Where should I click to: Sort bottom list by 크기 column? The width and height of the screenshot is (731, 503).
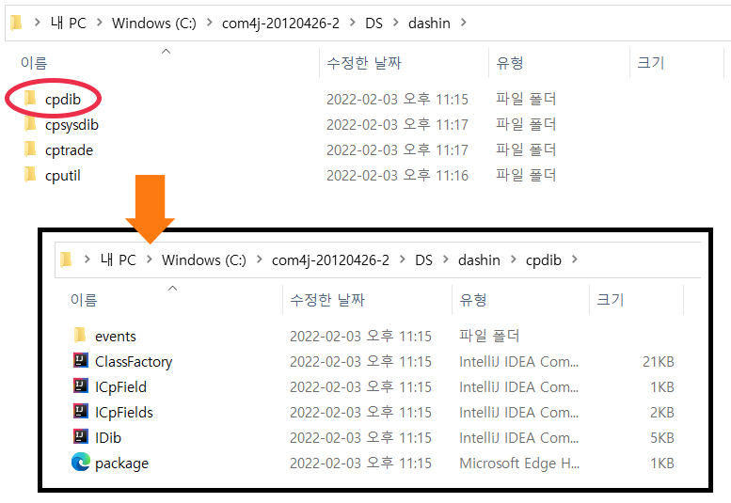coord(611,300)
